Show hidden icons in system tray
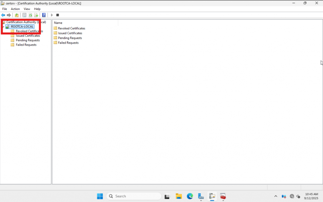The image size is (323, 202). tap(276, 196)
